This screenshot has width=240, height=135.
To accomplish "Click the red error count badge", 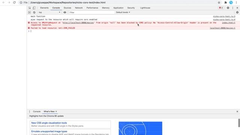I will (221, 8).
